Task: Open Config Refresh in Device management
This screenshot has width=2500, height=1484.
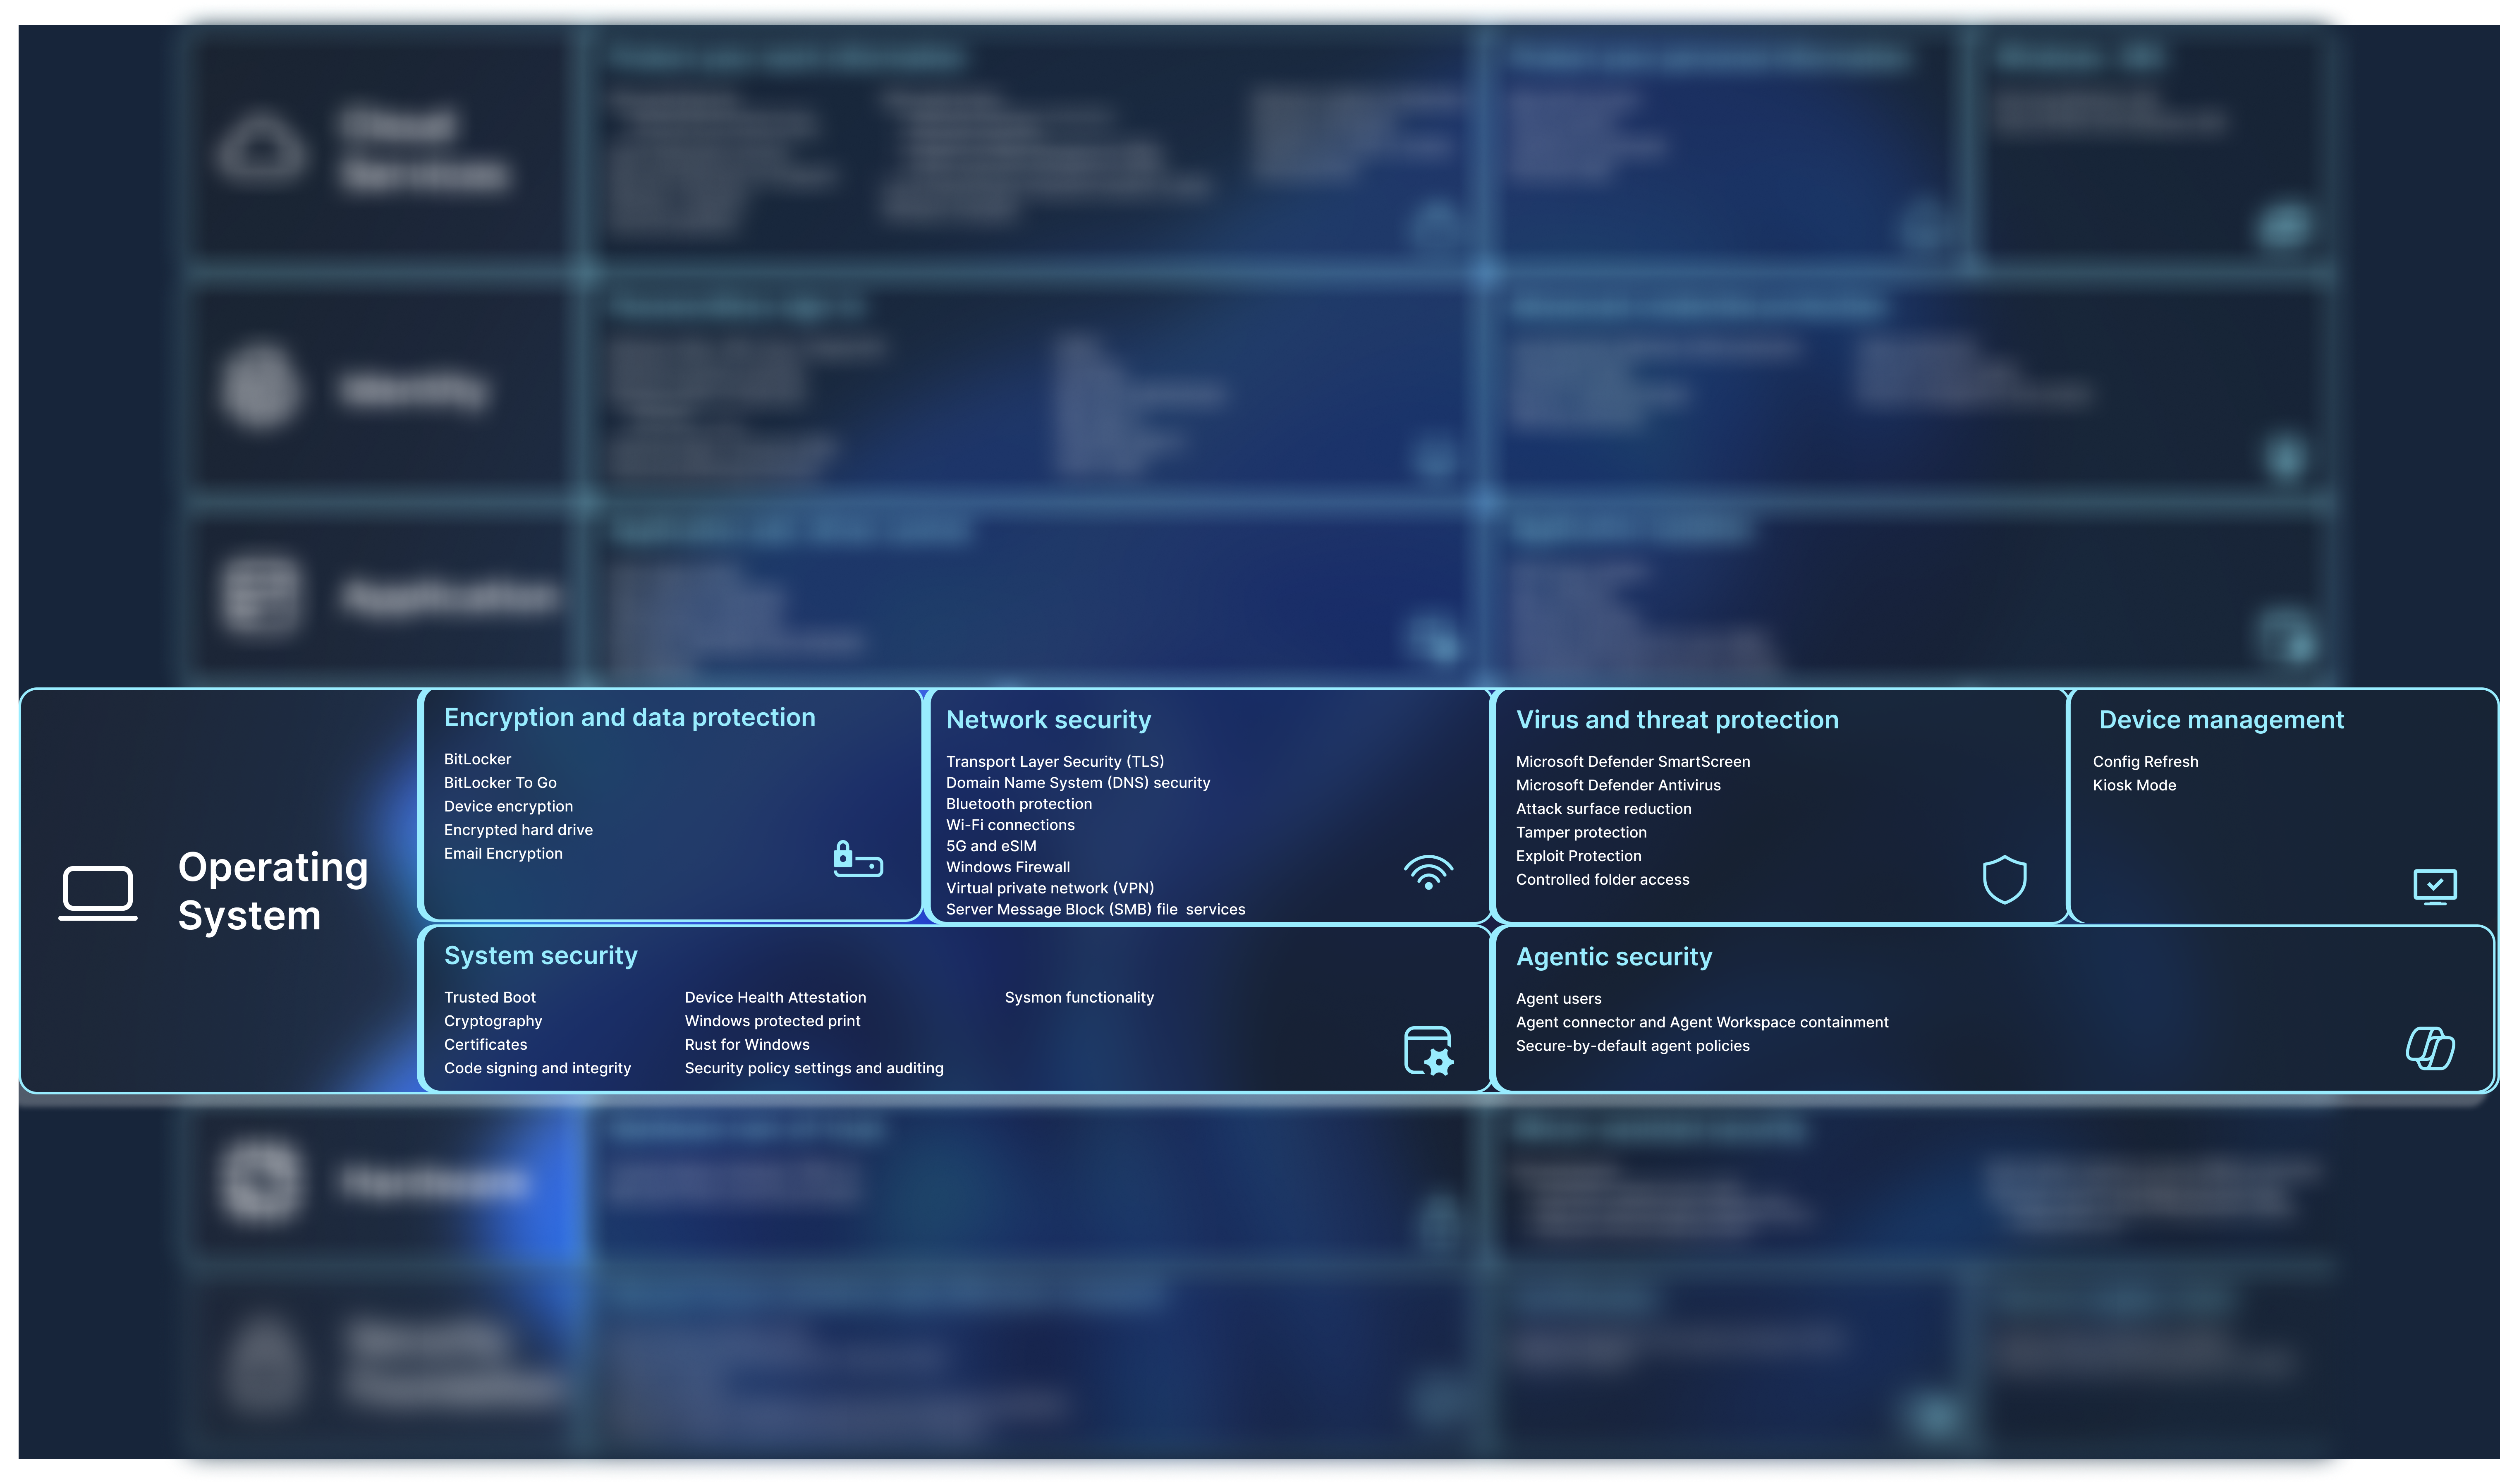Action: (x=2145, y=761)
